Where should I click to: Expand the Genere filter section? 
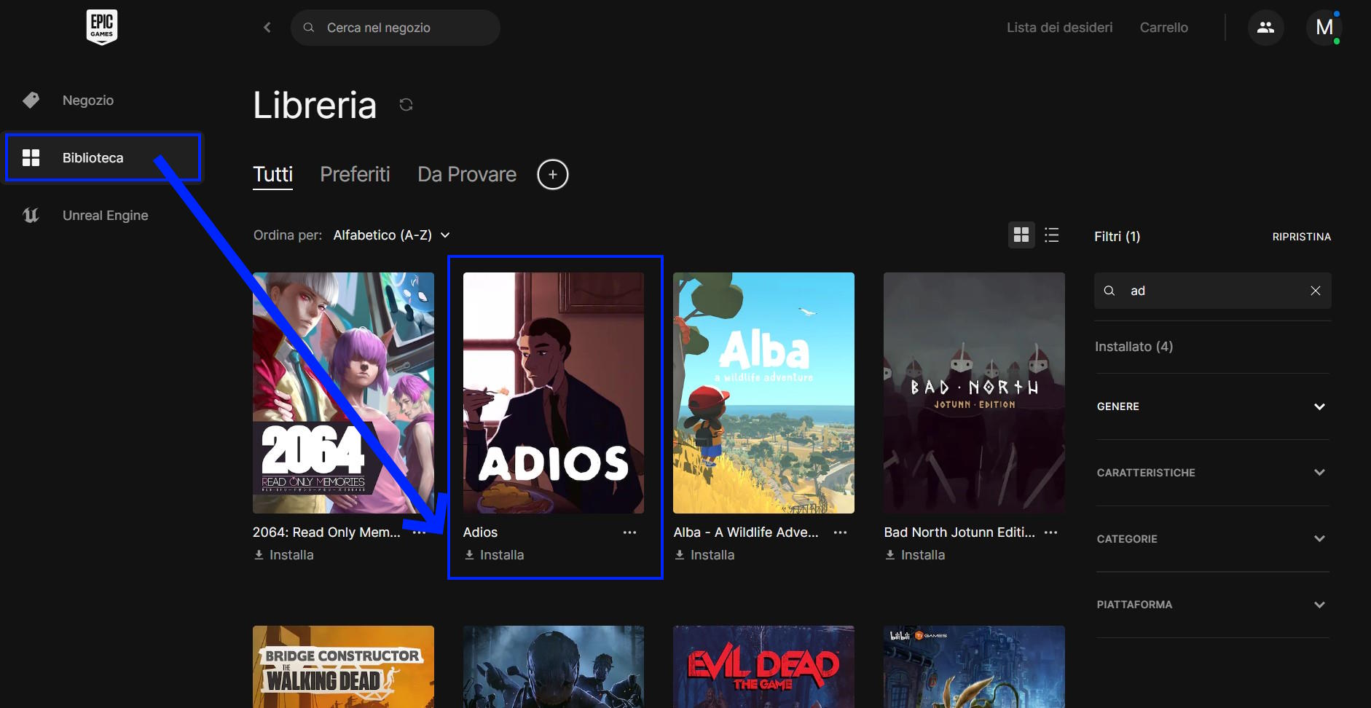1212,406
